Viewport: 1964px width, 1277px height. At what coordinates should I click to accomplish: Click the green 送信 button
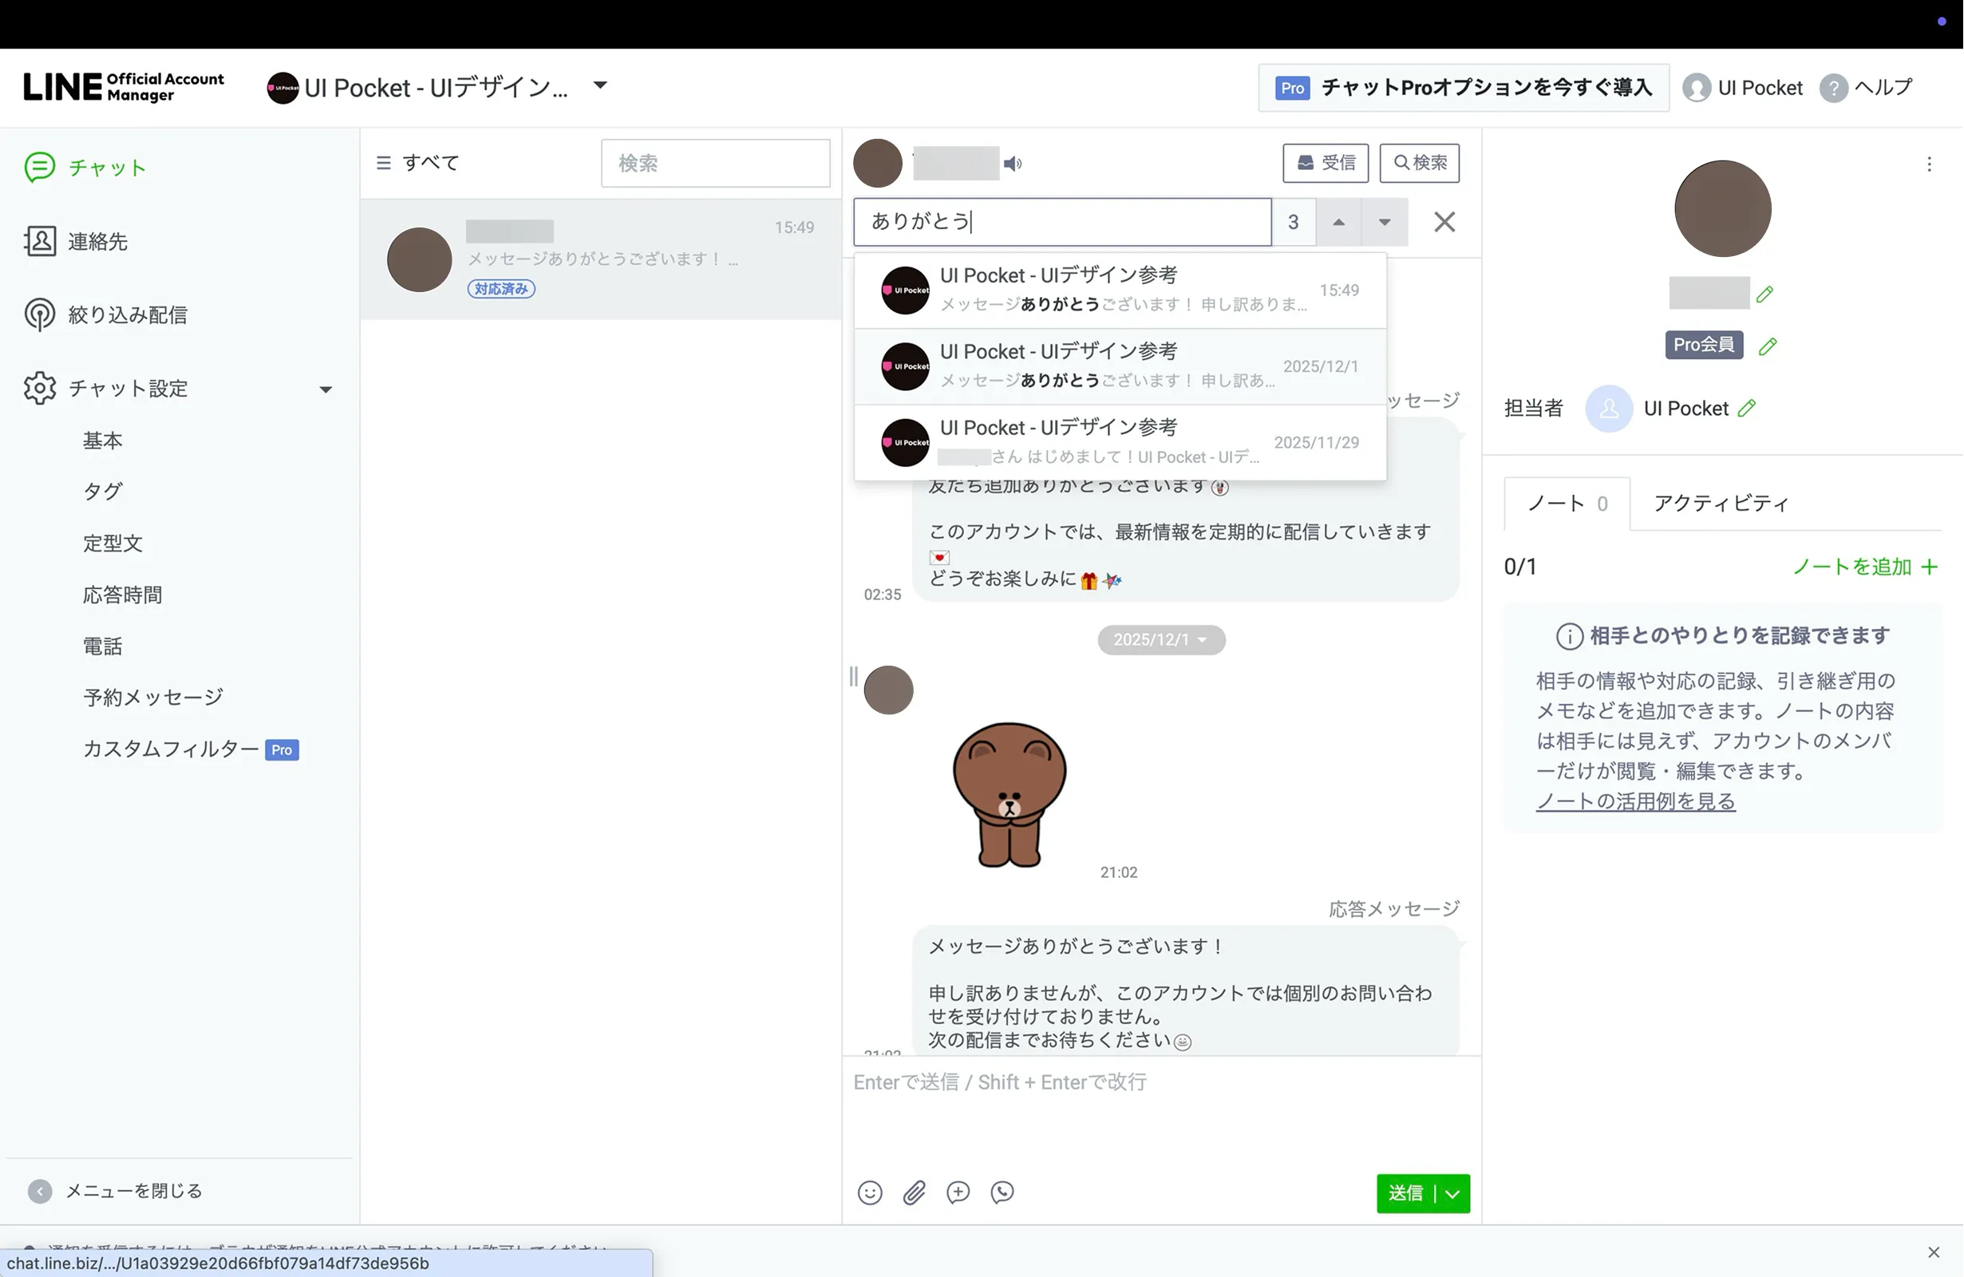tap(1405, 1194)
